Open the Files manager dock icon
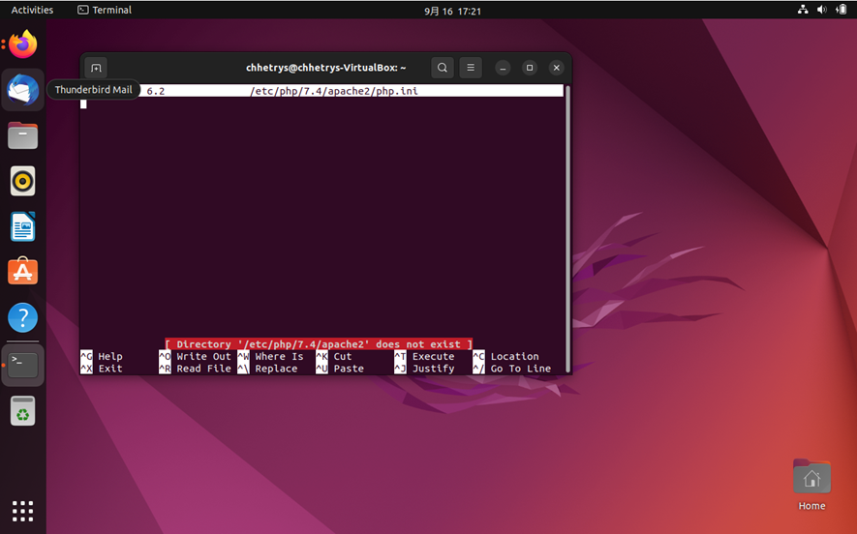This screenshot has width=857, height=534. [x=22, y=135]
